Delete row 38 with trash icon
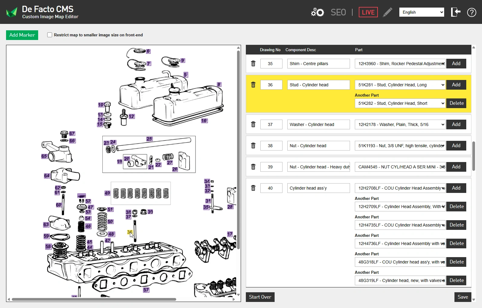 pyautogui.click(x=253, y=146)
